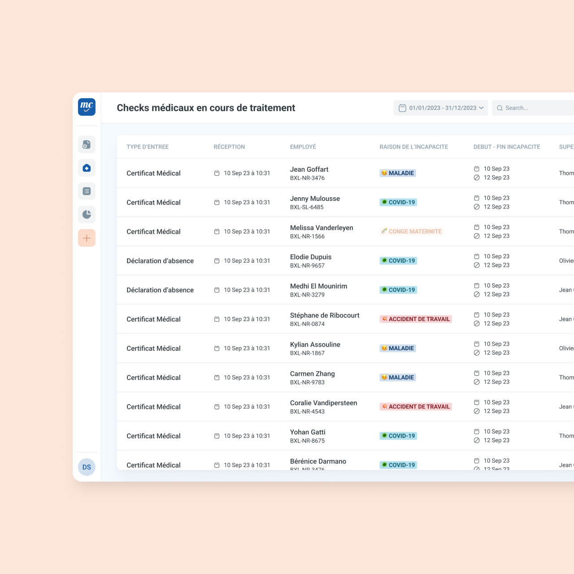
Task: Sort by RAISON DE L'INCAPACITE column header
Action: pos(414,147)
